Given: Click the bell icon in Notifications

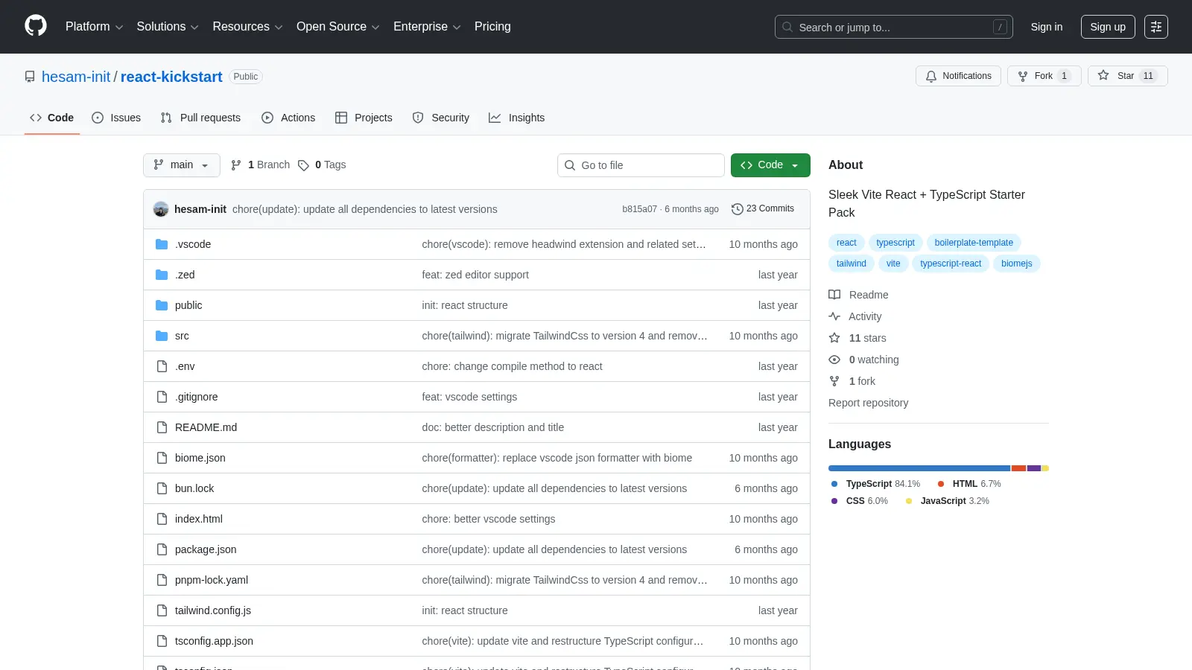Looking at the screenshot, I should [931, 76].
